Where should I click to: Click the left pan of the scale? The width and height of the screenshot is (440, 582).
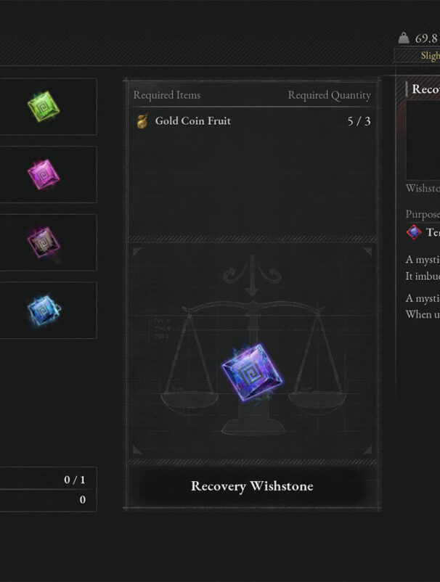[x=189, y=401]
